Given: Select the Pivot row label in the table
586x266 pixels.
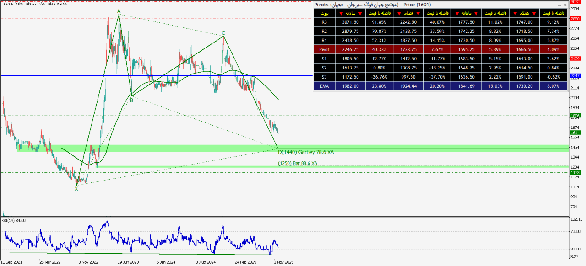Looking at the screenshot, I should point(325,49).
